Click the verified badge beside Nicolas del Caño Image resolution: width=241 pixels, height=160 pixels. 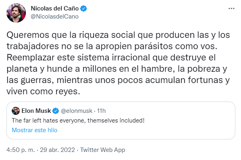coord(84,8)
